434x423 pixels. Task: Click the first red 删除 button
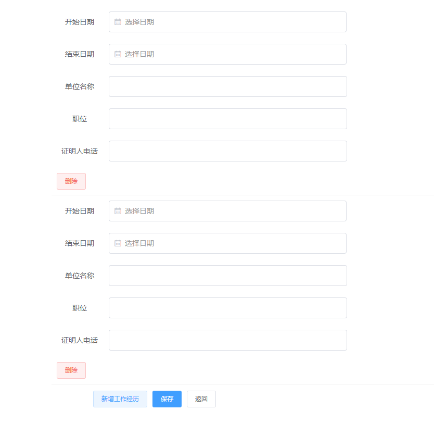point(71,181)
